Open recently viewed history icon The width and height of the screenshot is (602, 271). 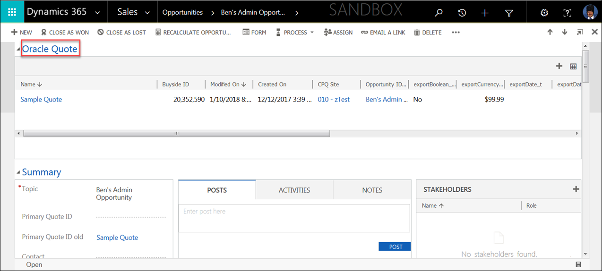462,13
